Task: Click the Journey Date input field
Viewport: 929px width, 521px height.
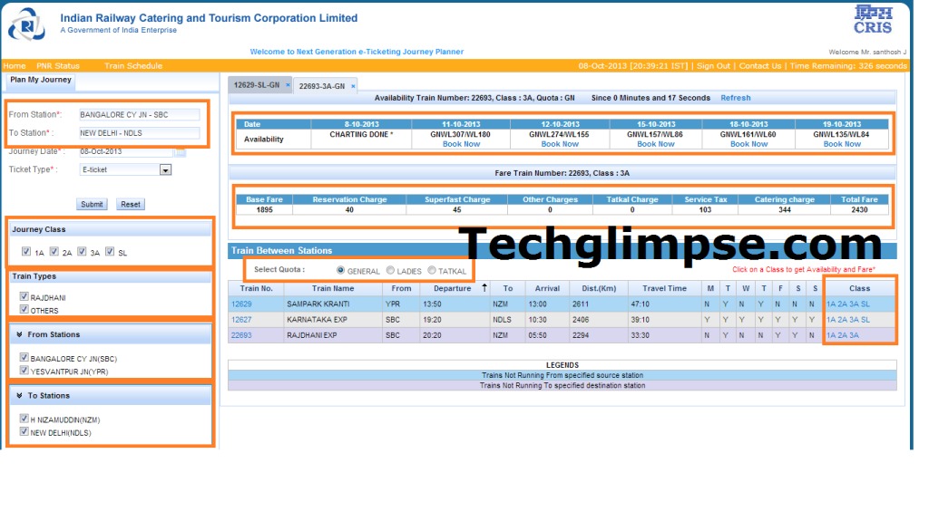Action: [x=125, y=152]
